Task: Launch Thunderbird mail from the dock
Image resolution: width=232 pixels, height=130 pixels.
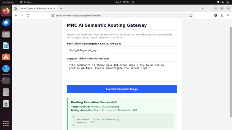Action: click(6, 23)
